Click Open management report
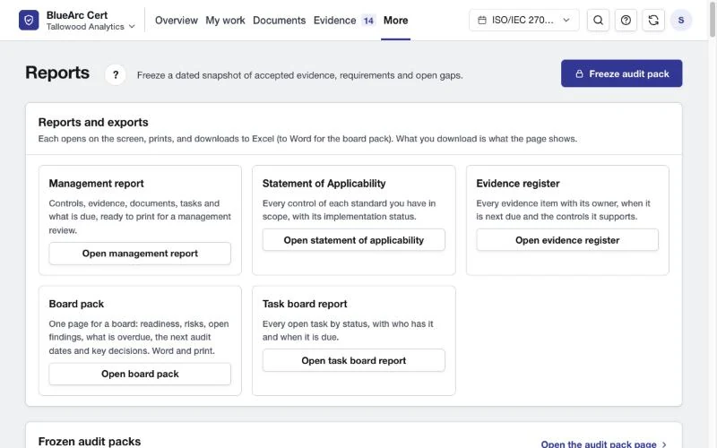This screenshot has height=448, width=717. coord(140,254)
